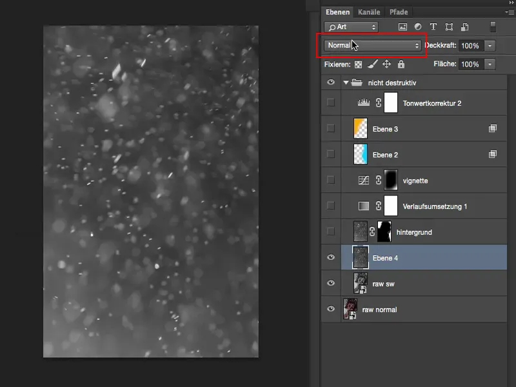Click the filter-for-text-layers icon

(433, 26)
